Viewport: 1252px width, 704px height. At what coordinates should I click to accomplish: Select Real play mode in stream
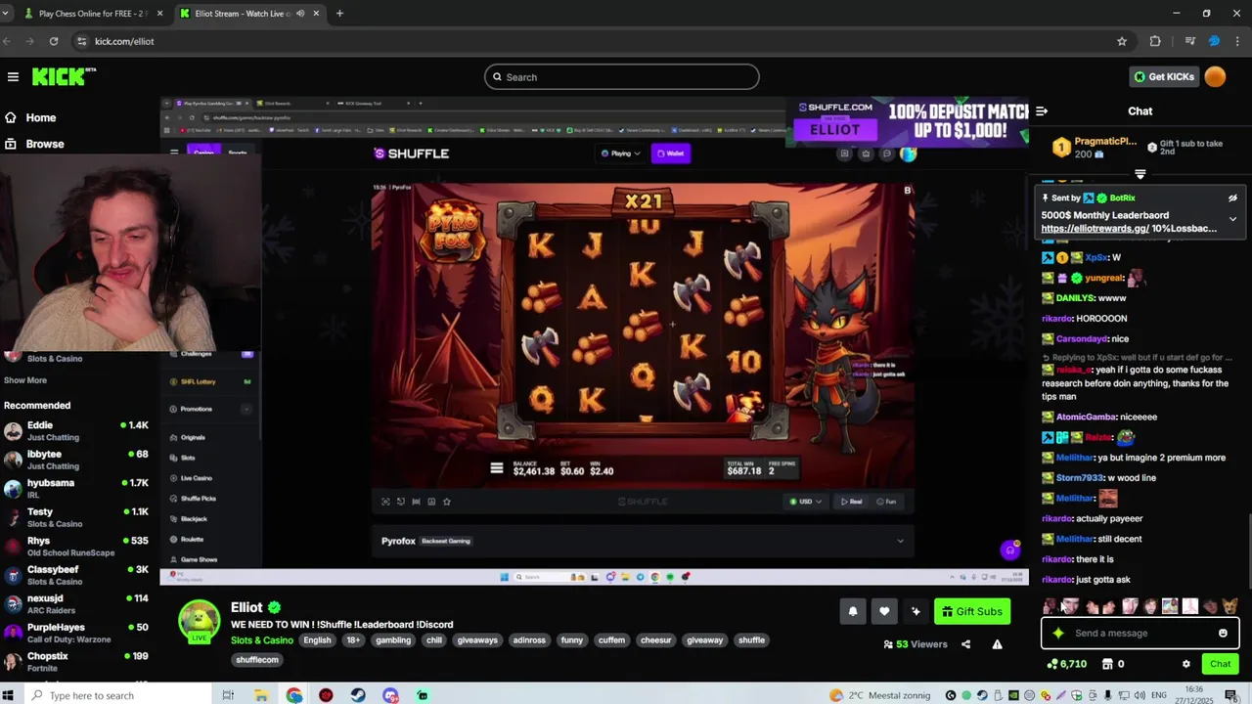point(851,502)
